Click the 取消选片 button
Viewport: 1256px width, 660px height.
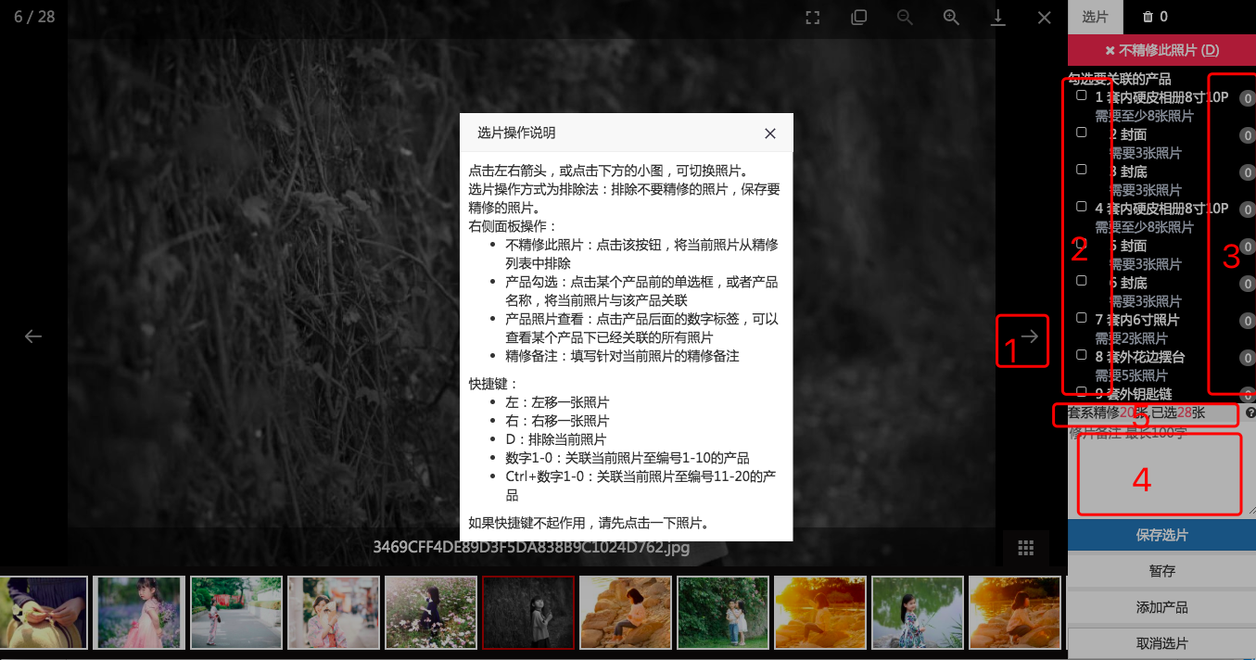point(1161,643)
